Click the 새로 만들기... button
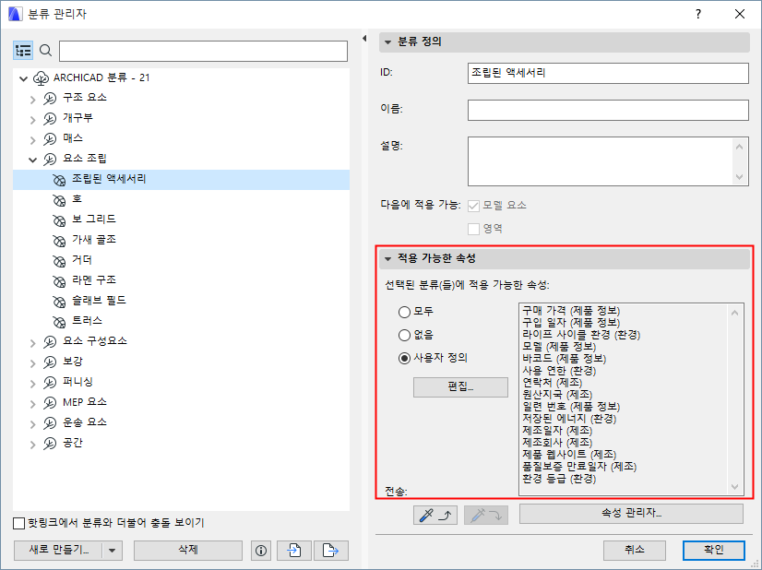Image resolution: width=762 pixels, height=570 pixels. pyautogui.click(x=58, y=551)
